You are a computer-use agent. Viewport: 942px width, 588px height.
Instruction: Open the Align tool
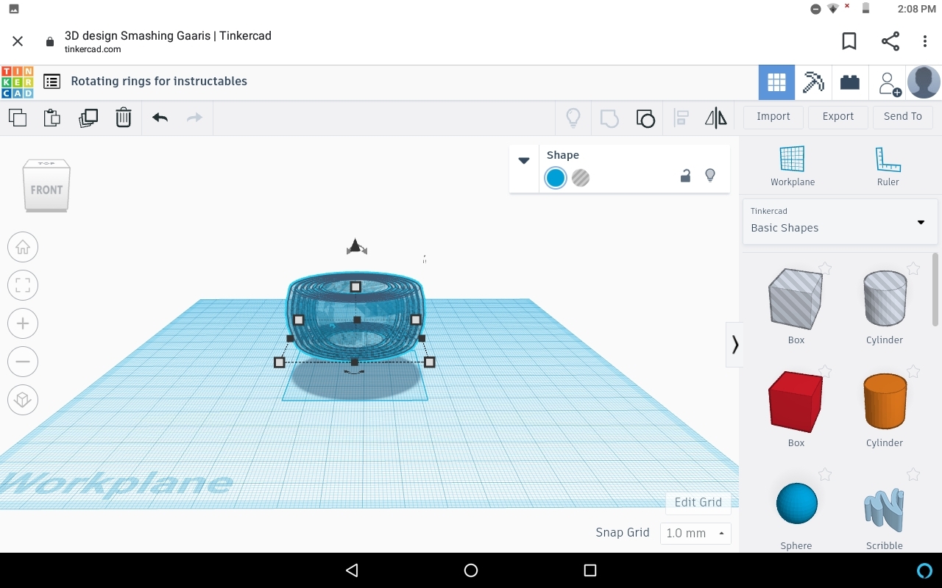point(681,118)
